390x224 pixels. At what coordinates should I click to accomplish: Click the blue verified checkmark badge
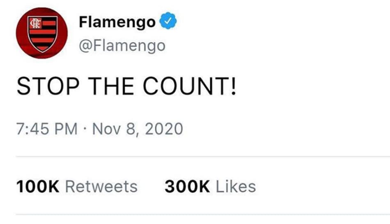coord(168,20)
